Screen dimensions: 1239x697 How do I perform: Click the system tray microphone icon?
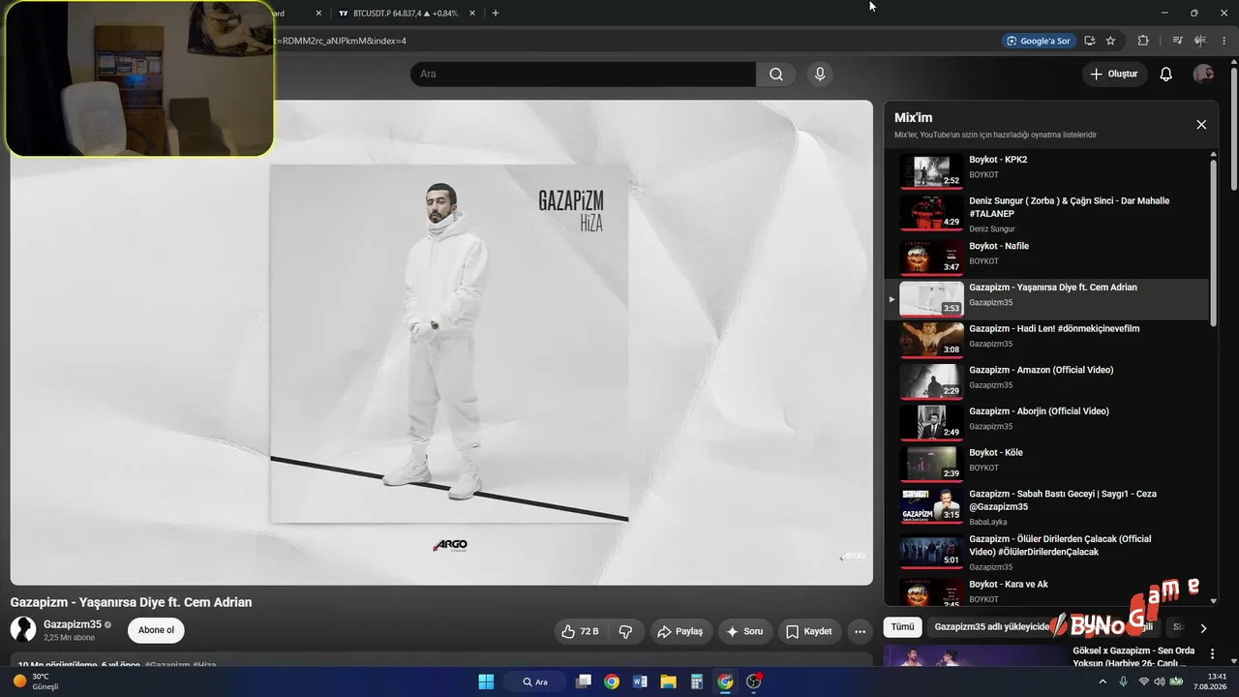coord(1123,682)
